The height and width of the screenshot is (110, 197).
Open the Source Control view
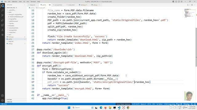click(2, 15)
